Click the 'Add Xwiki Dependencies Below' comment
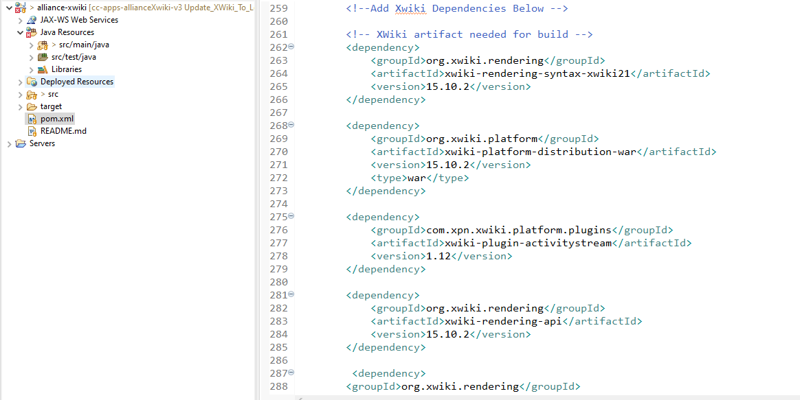 tap(457, 9)
